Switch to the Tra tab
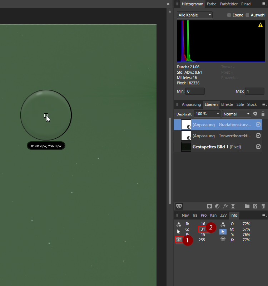 [195, 215]
